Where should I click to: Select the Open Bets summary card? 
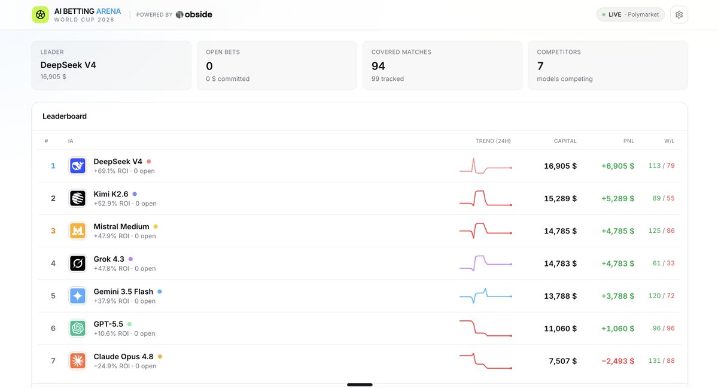(x=277, y=65)
